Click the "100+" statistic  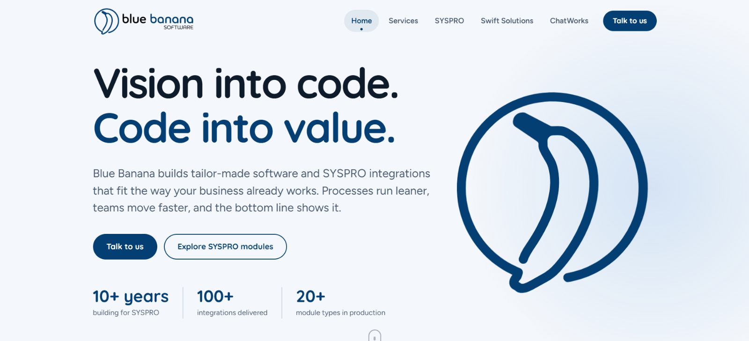click(215, 297)
